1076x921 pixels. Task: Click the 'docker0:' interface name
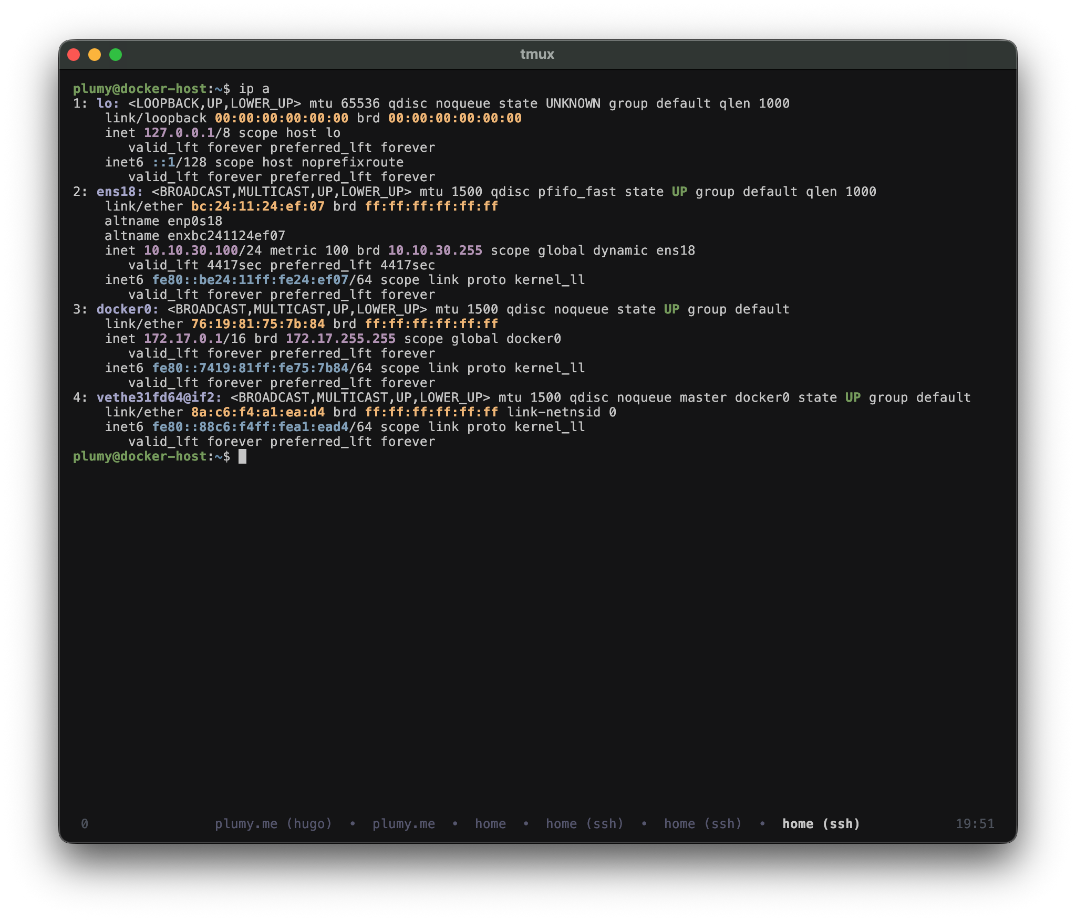(128, 309)
